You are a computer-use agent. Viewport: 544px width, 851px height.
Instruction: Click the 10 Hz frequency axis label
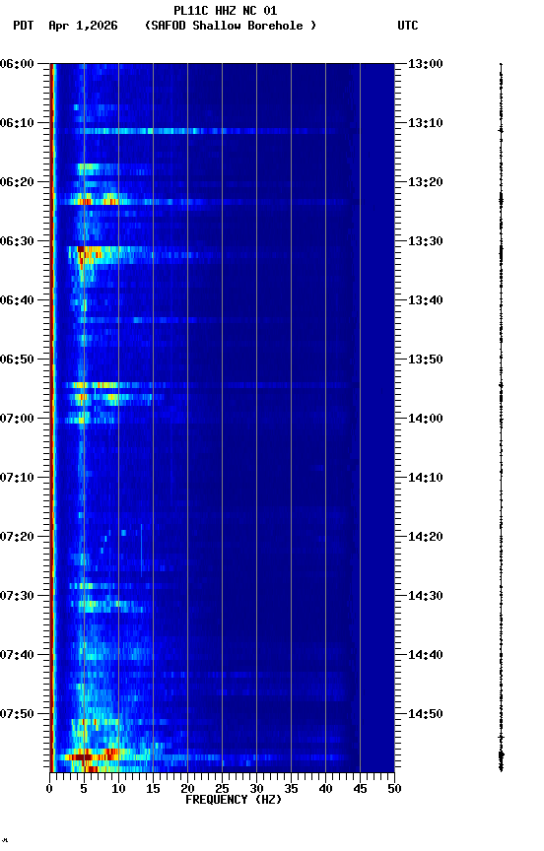118,789
